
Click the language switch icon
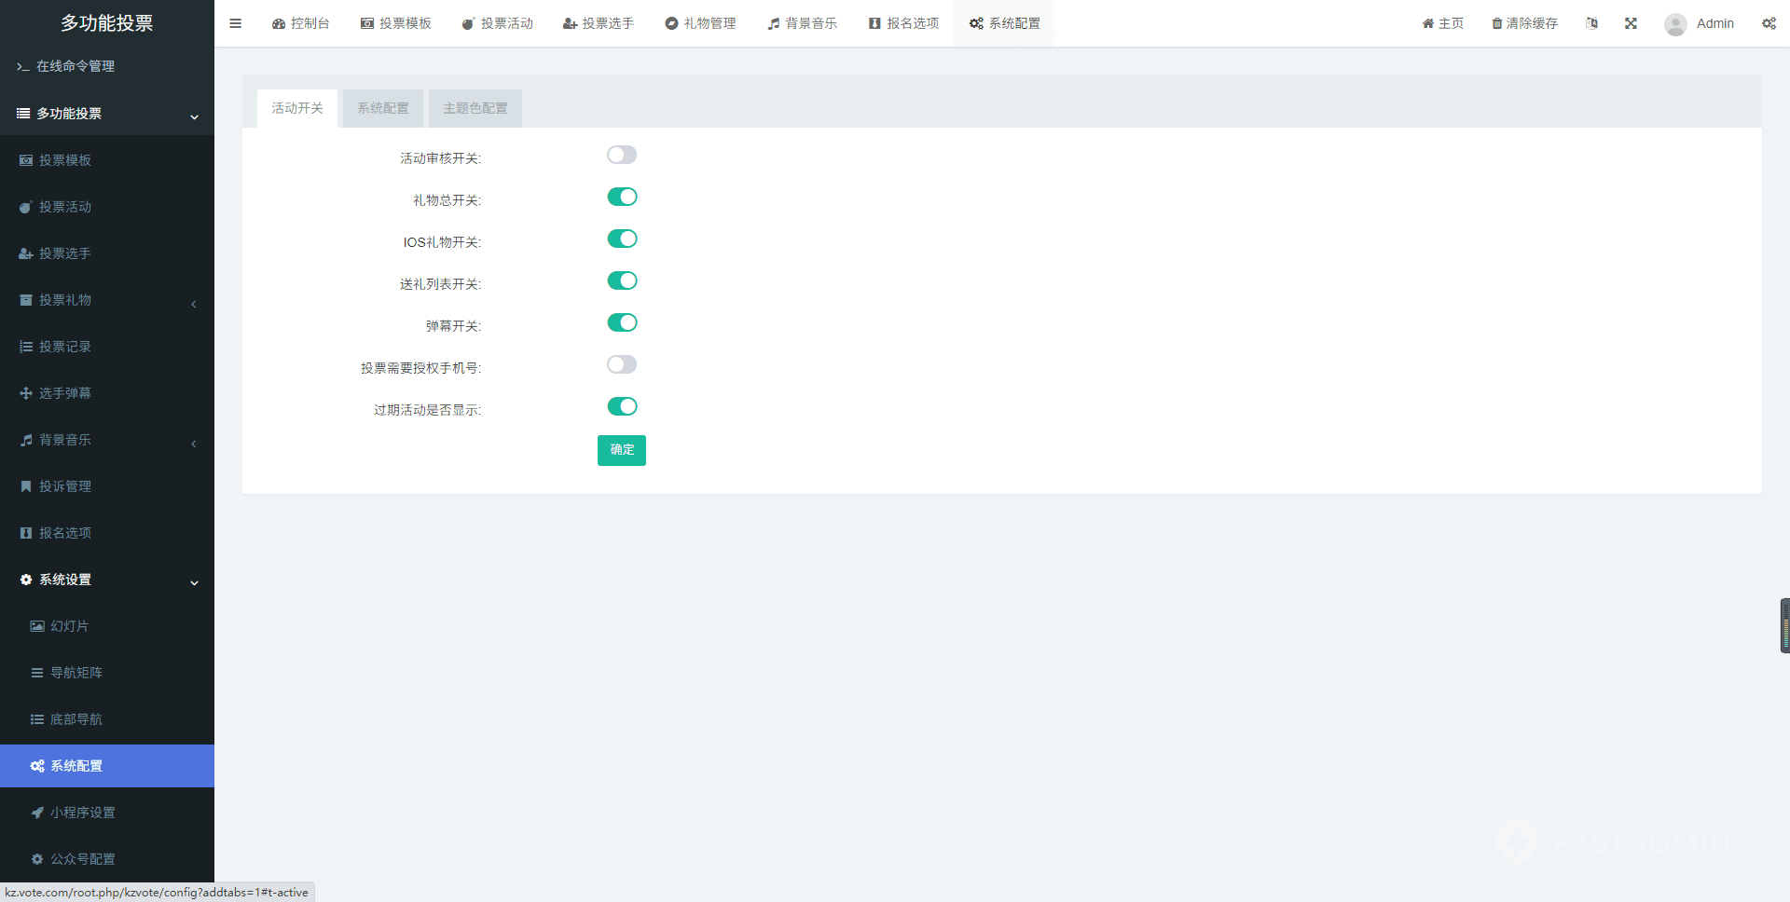[1591, 23]
